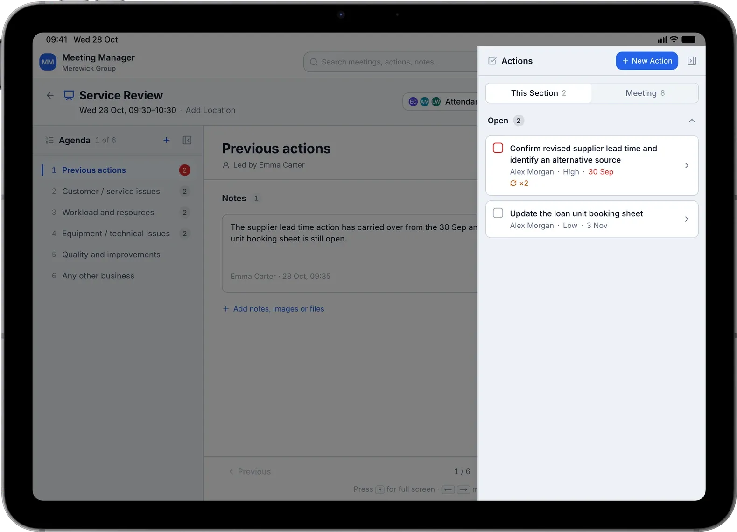Viewport: 737px width, 532px height.
Task: Select Workload and resources agenda item
Action: pos(118,213)
